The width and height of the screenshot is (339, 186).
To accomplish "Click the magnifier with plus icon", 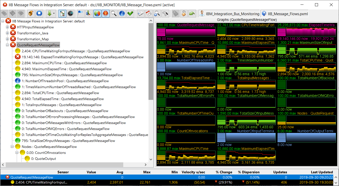I will [157, 13].
